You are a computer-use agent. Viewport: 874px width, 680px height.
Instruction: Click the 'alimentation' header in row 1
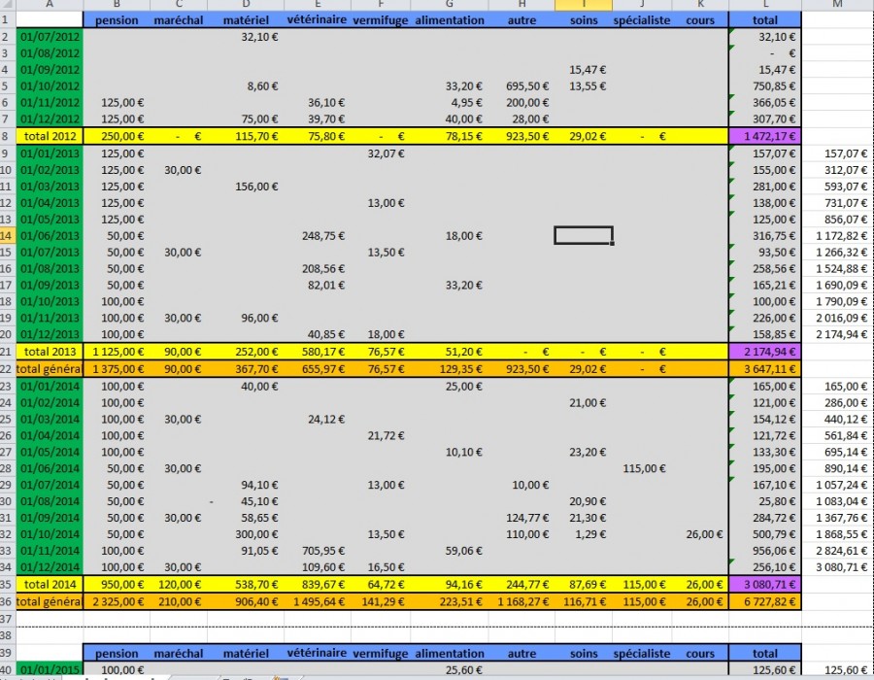click(x=450, y=20)
